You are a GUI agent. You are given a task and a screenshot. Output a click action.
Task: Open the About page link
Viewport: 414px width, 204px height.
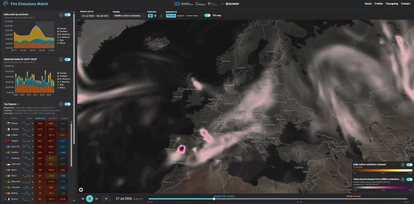368,4
